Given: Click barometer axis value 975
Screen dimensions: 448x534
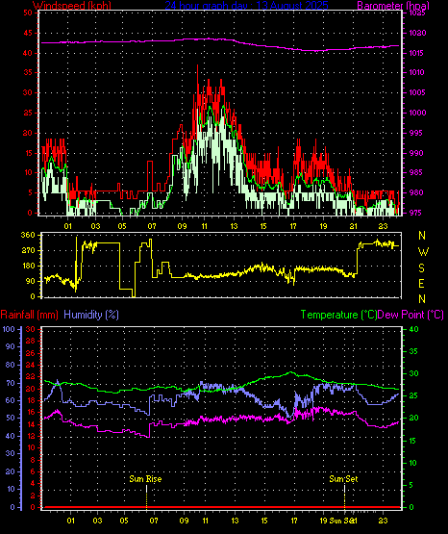Looking at the screenshot, I should (x=416, y=213).
